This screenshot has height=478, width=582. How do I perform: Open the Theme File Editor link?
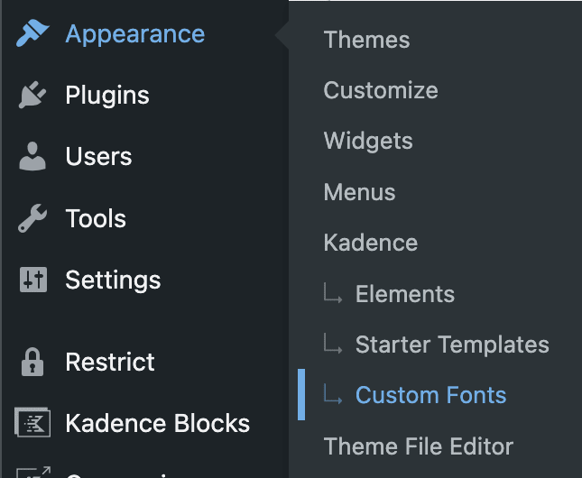419,446
